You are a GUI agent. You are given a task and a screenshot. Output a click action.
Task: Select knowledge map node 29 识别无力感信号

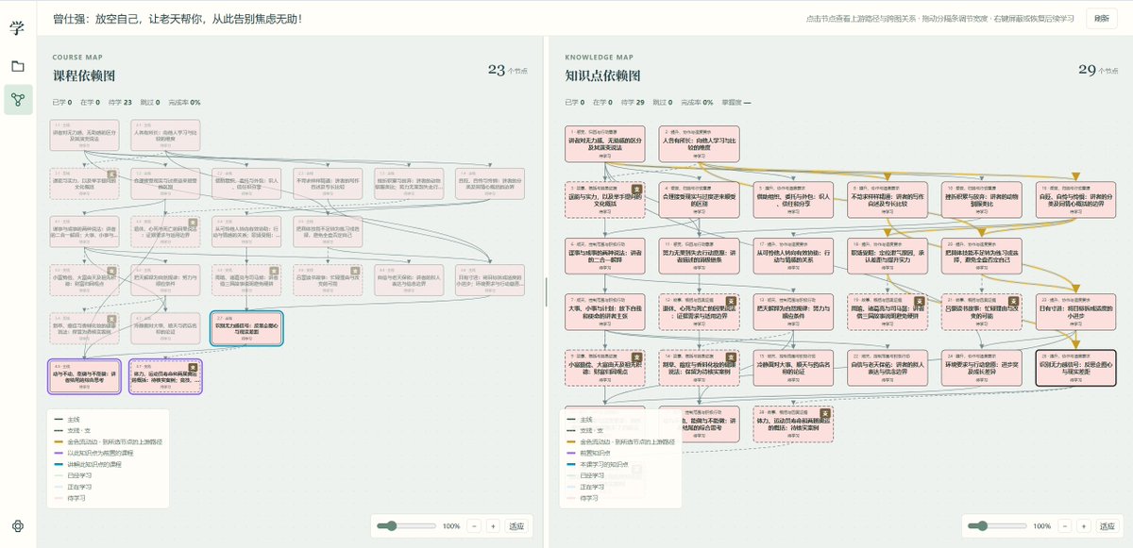[1074, 369]
